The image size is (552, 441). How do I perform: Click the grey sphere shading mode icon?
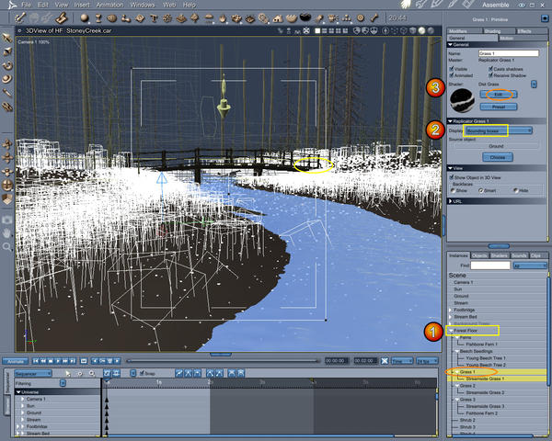(x=431, y=31)
